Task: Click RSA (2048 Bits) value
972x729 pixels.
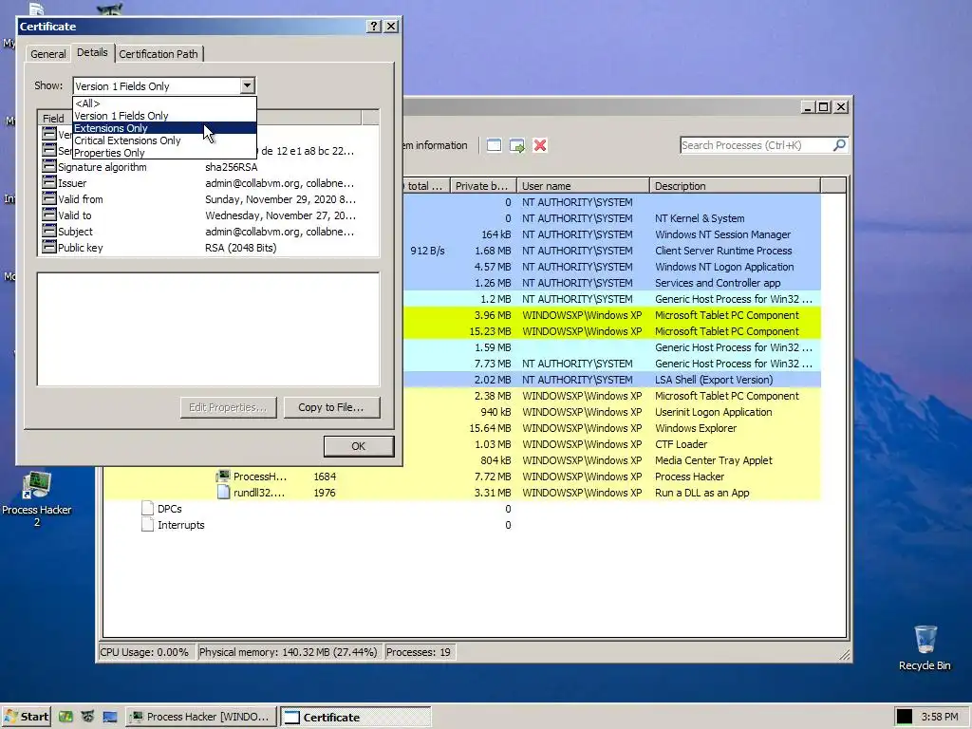Action: (241, 248)
